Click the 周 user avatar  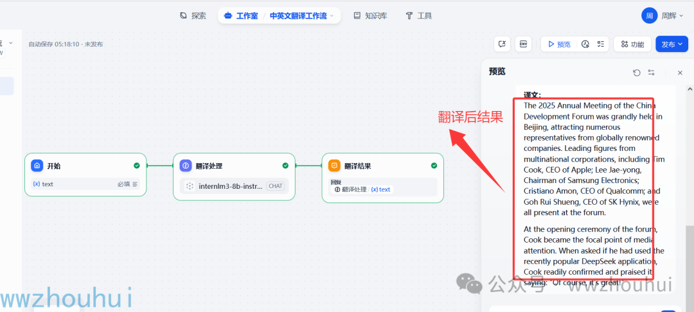(x=649, y=16)
